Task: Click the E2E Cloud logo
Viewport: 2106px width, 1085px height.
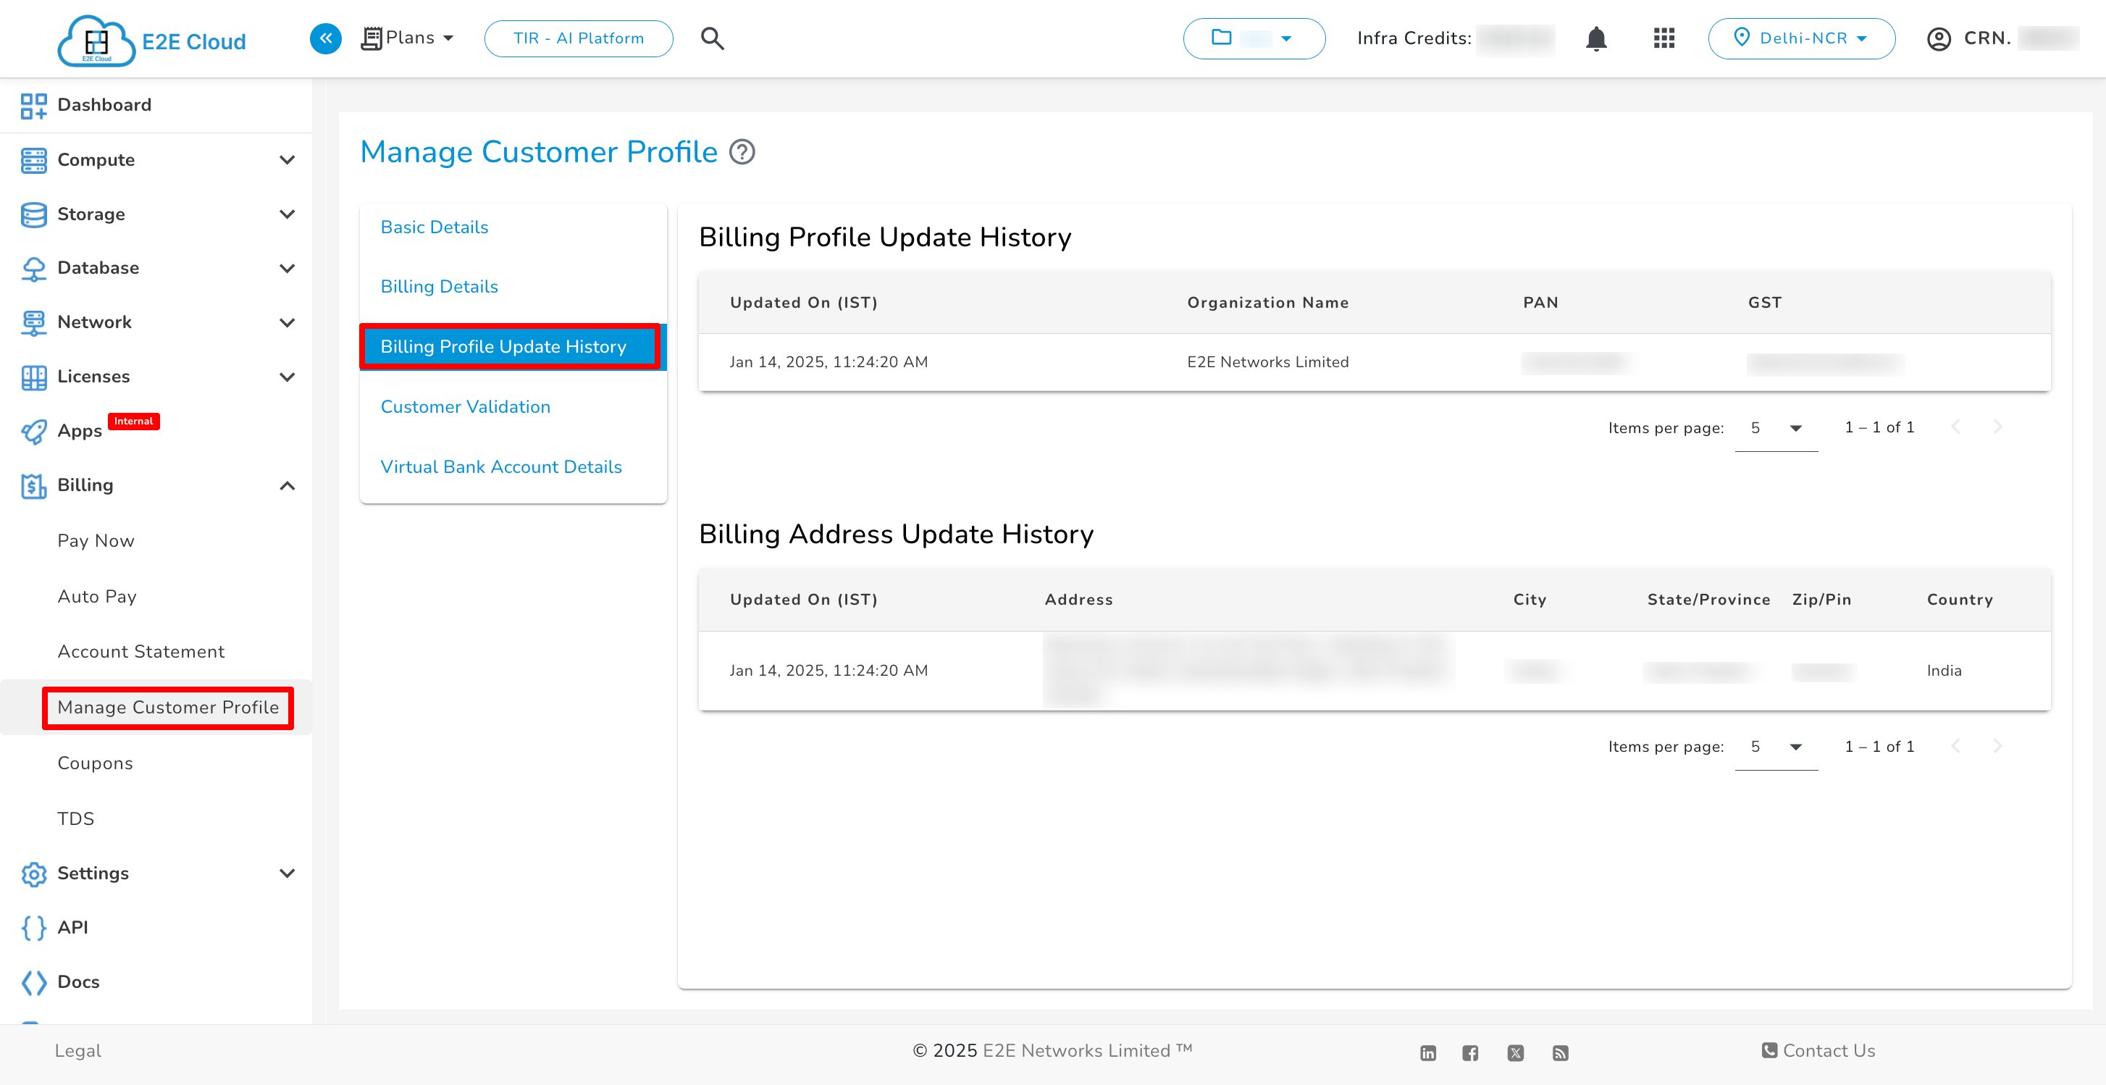Action: tap(151, 40)
